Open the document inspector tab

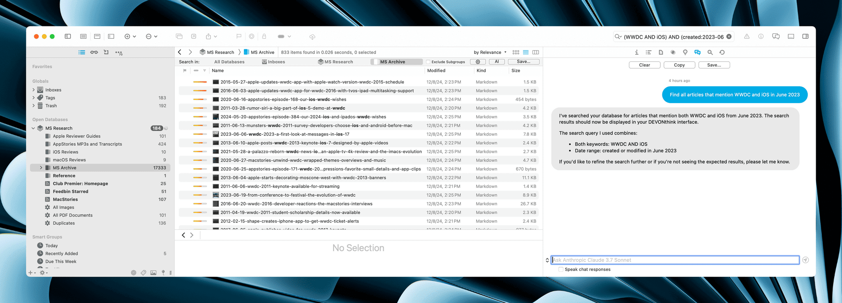(661, 52)
